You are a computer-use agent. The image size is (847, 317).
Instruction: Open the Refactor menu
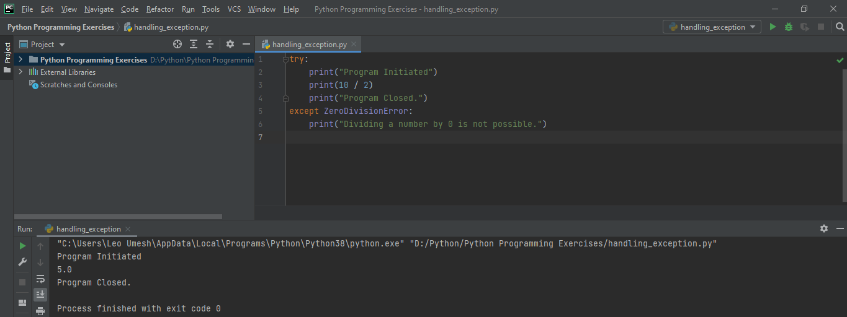click(160, 9)
